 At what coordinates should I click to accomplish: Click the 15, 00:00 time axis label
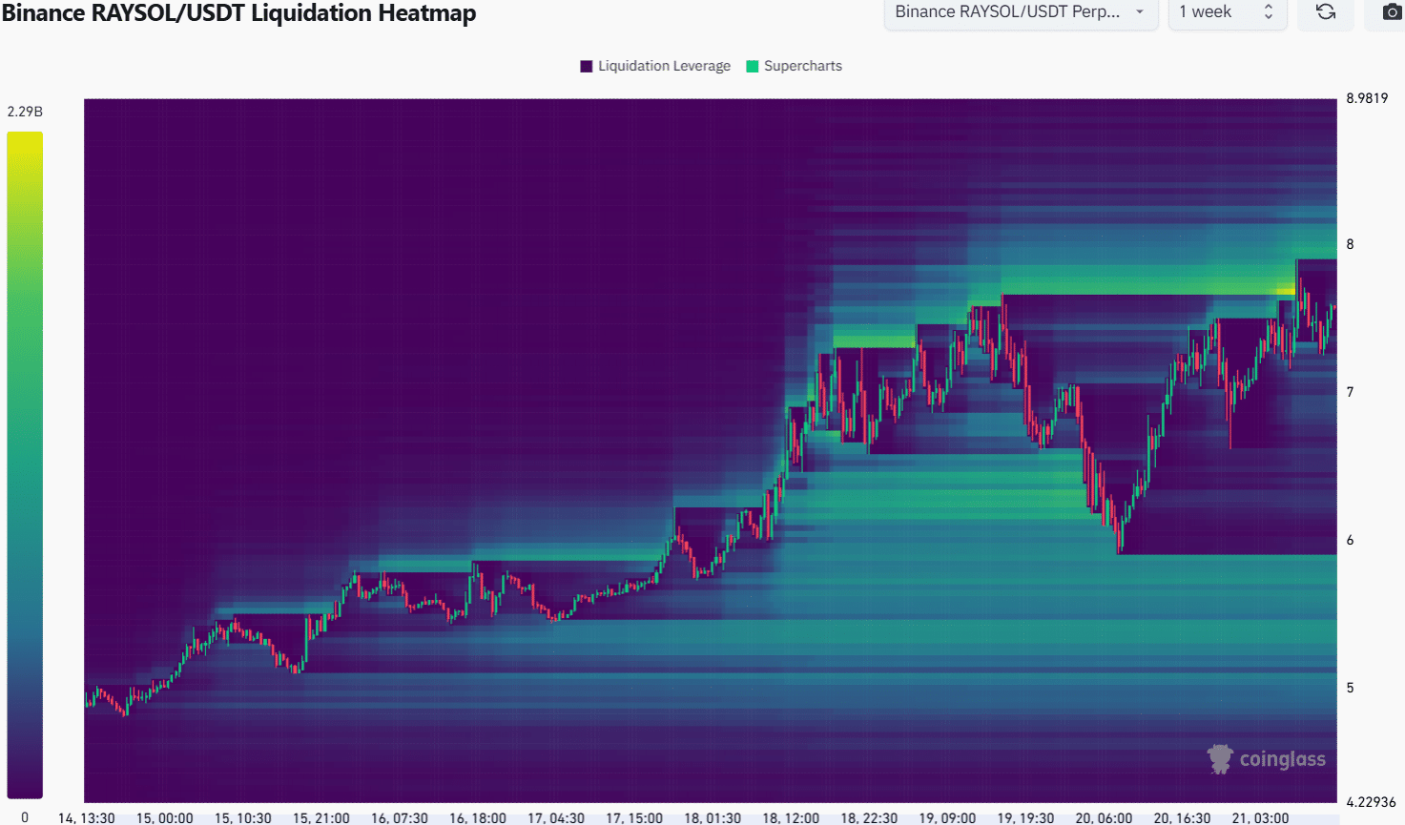tap(165, 818)
